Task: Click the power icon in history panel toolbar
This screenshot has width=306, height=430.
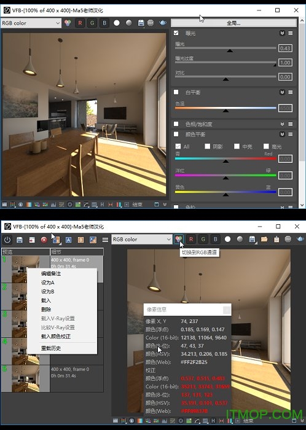Action: pos(7,240)
